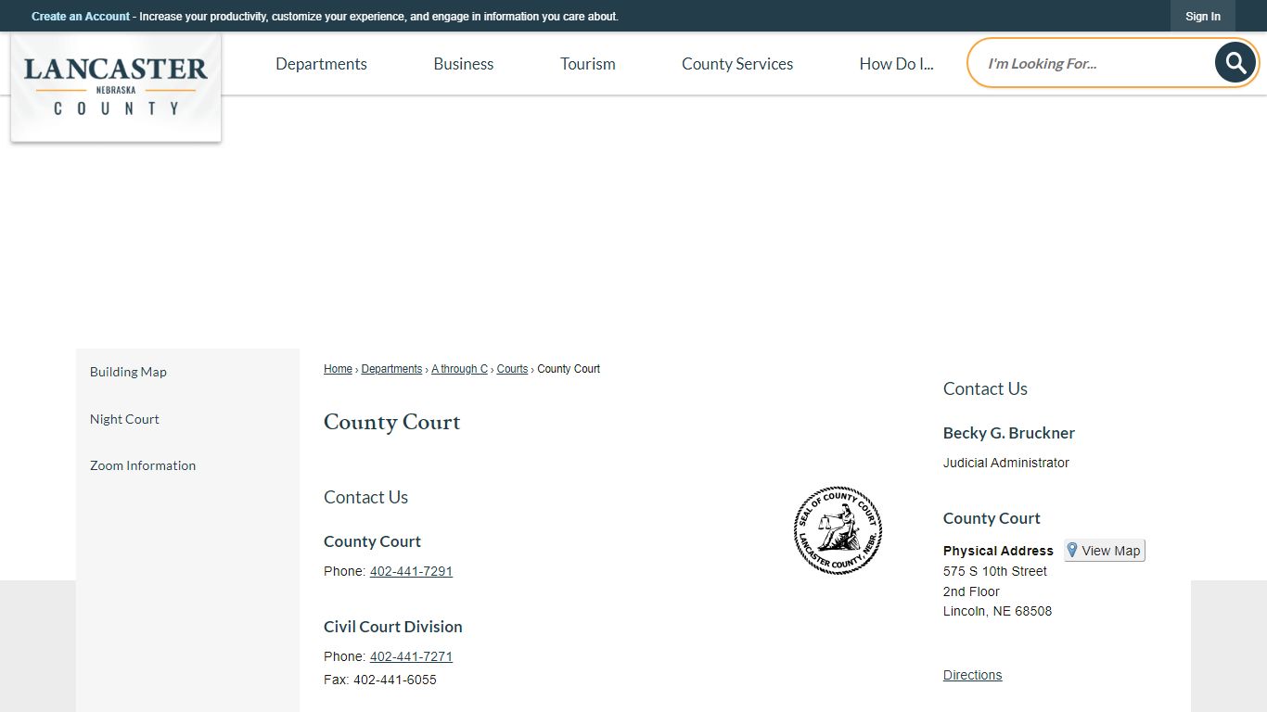Click the View Map button
This screenshot has height=712, width=1267.
click(1105, 551)
